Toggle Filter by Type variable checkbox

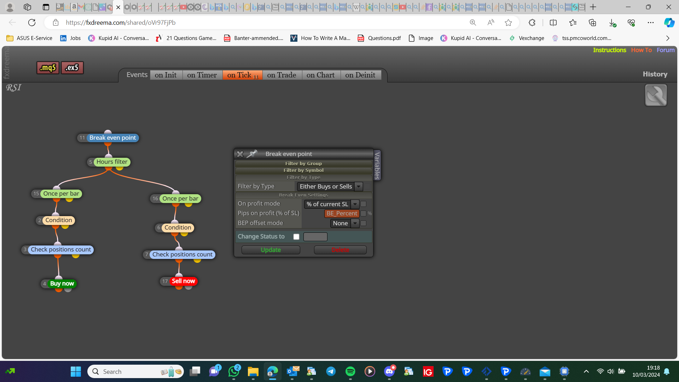(x=368, y=186)
